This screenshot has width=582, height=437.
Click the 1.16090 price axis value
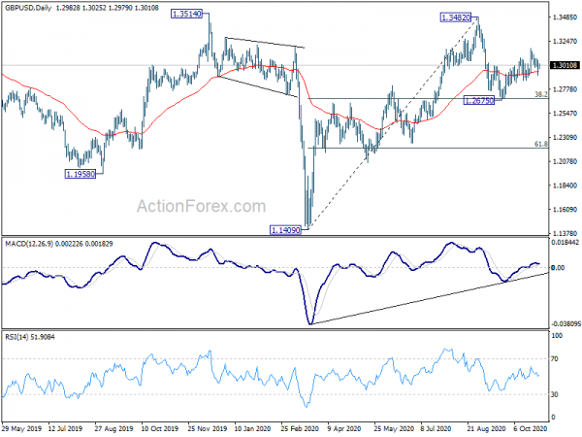(565, 210)
